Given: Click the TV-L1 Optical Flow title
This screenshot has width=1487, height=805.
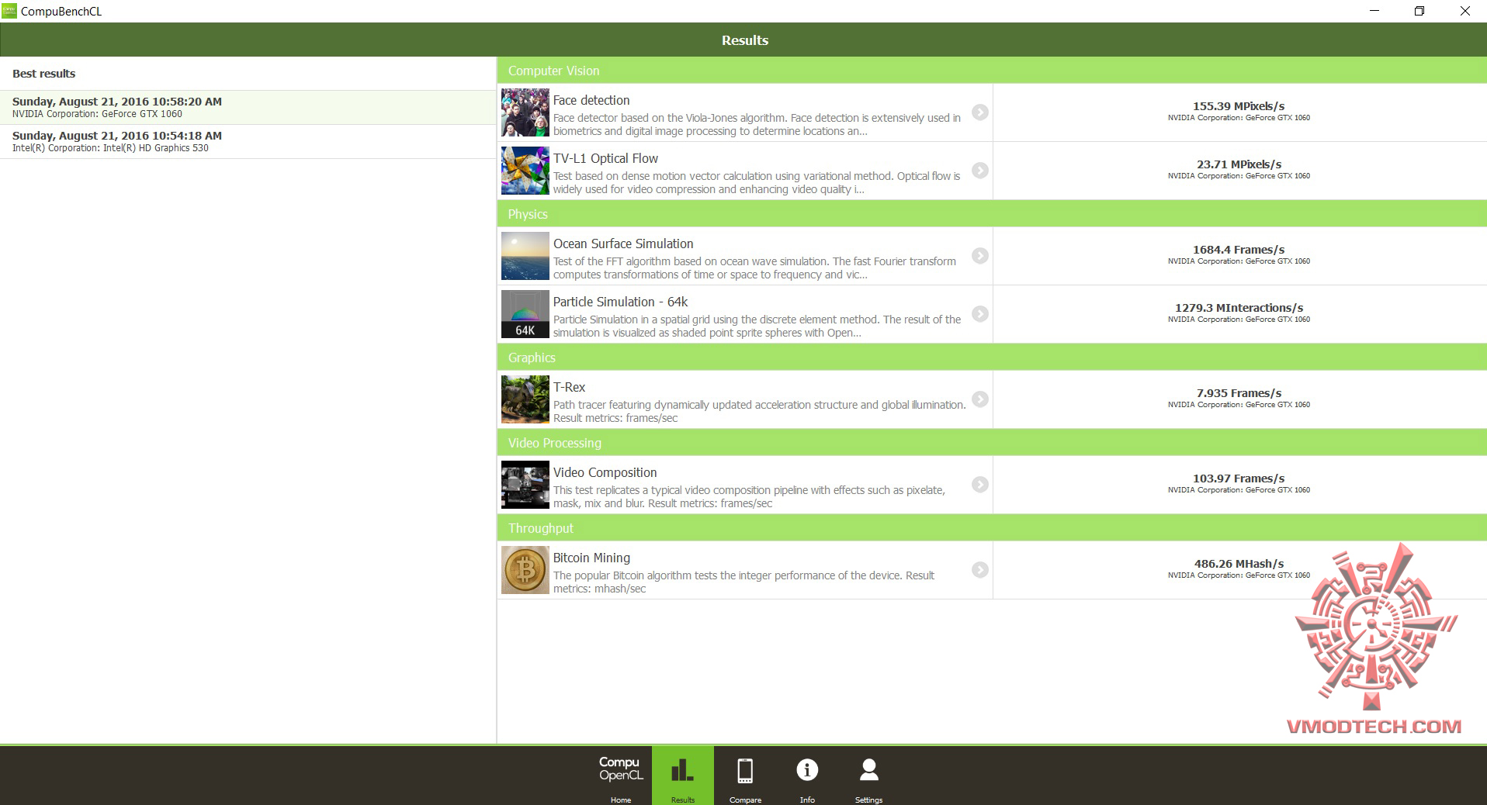Looking at the screenshot, I should pyautogui.click(x=605, y=158).
